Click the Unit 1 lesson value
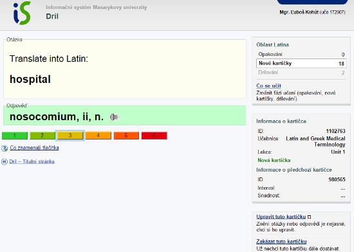 coord(338,152)
